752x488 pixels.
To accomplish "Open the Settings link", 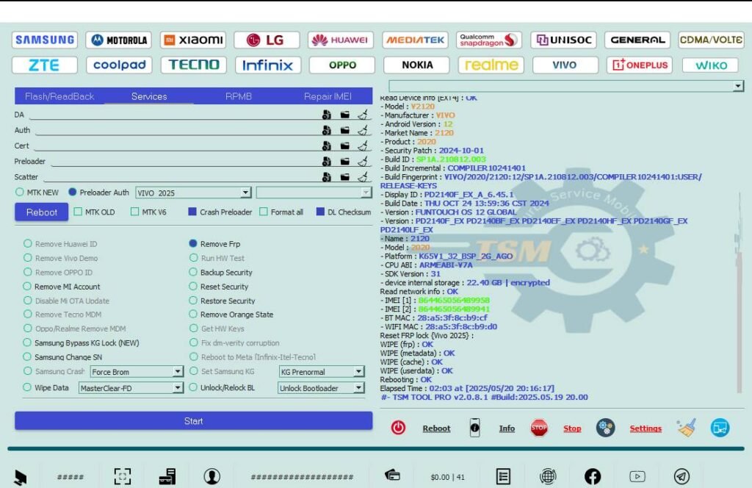I will pyautogui.click(x=646, y=428).
